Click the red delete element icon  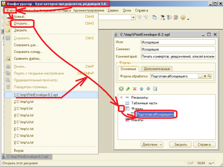click(135, 89)
